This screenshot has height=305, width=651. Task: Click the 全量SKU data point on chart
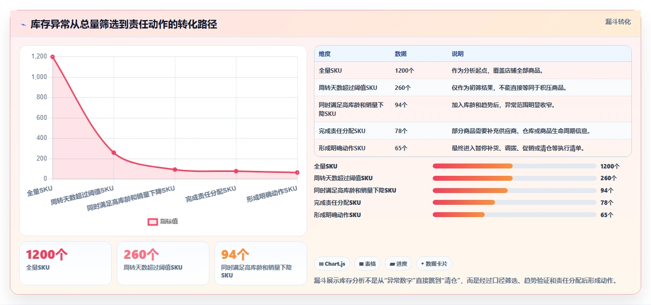tap(52, 57)
